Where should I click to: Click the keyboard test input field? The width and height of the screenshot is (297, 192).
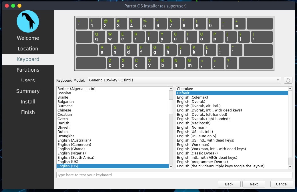point(174,175)
